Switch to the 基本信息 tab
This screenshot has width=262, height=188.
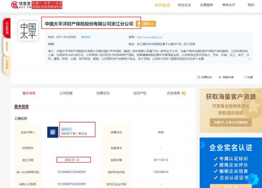[x=29, y=93]
